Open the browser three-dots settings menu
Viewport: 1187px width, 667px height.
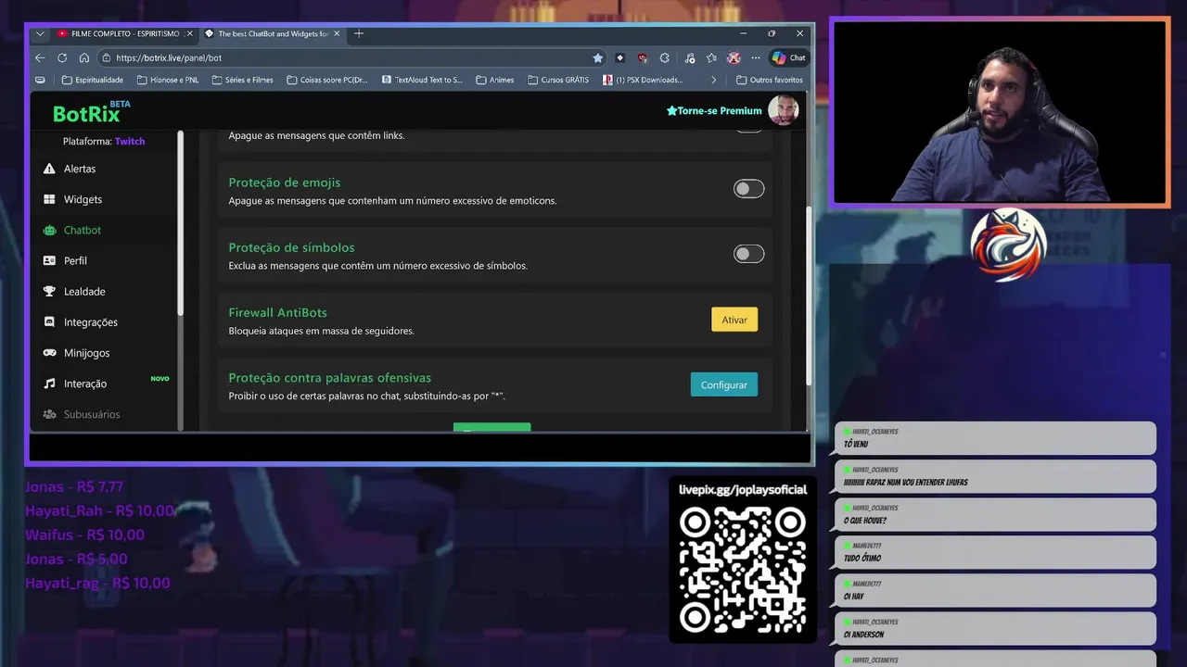[756, 57]
